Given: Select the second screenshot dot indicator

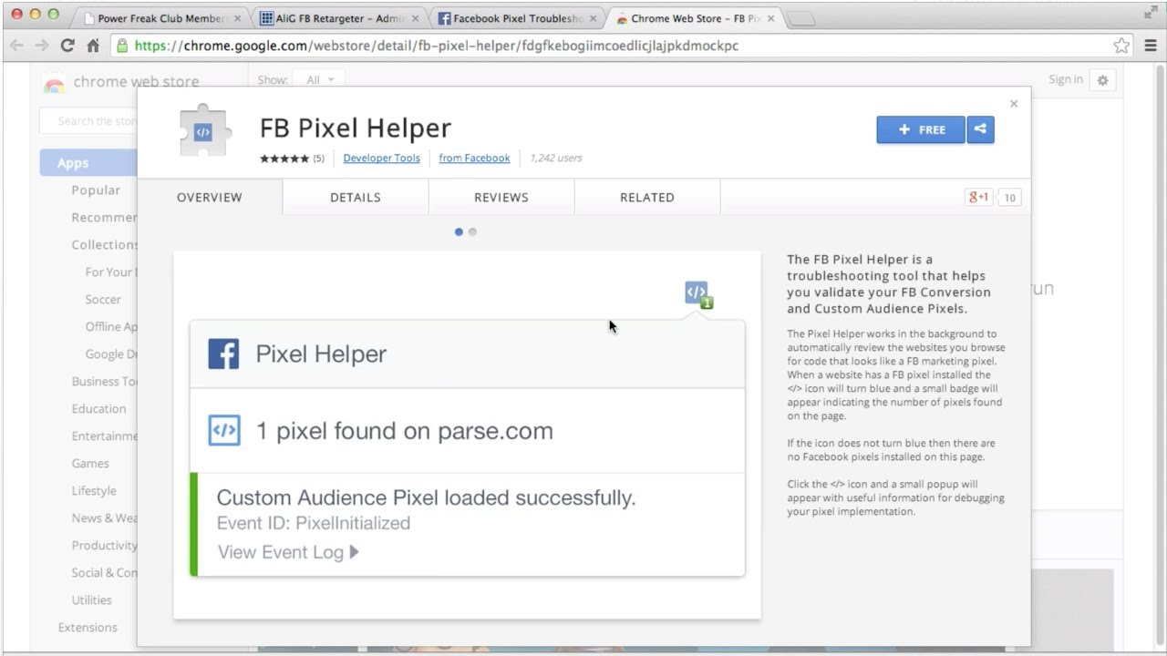Looking at the screenshot, I should 472,232.
